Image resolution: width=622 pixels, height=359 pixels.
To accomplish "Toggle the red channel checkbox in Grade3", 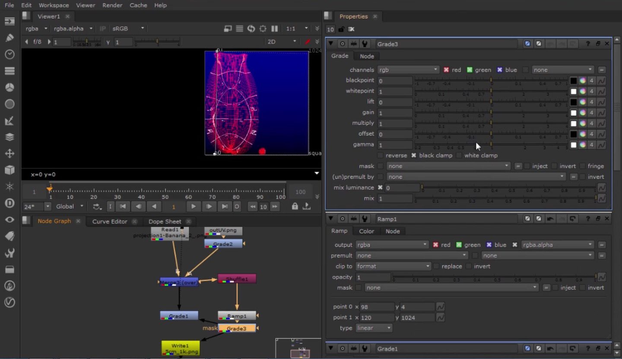I will pyautogui.click(x=446, y=70).
